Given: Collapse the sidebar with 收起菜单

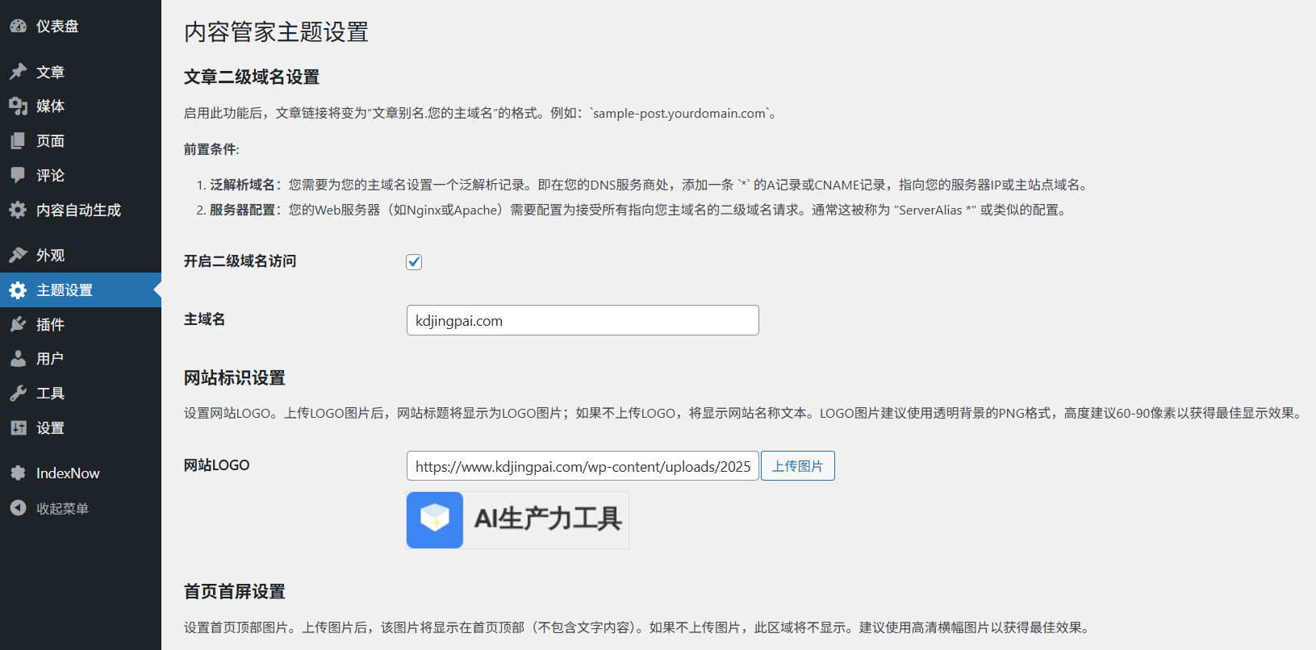Looking at the screenshot, I should (x=61, y=508).
